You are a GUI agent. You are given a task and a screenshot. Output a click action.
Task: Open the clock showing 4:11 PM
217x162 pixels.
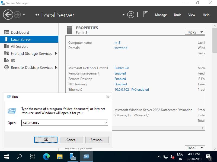click(x=194, y=157)
